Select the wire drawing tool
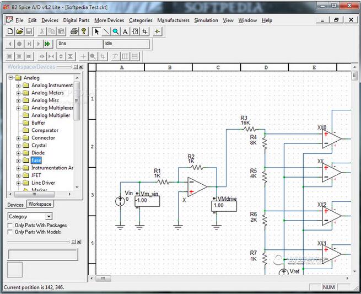 coord(106,31)
